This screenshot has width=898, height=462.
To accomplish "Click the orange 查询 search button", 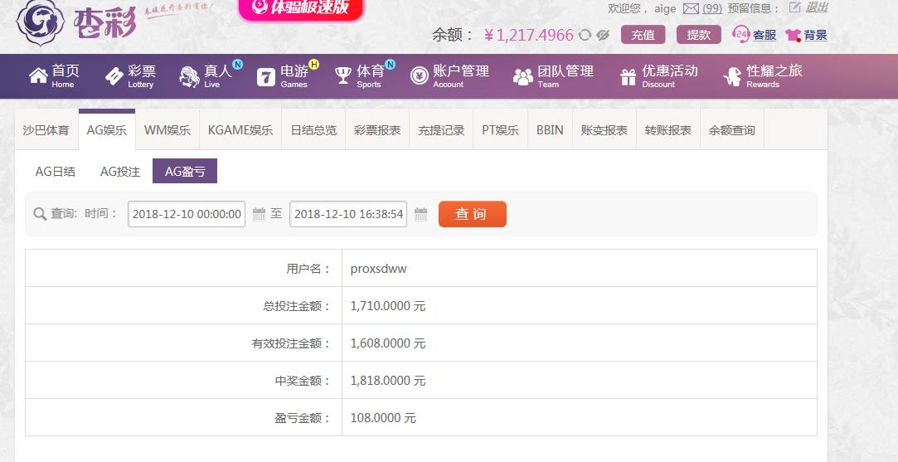I will (x=473, y=214).
